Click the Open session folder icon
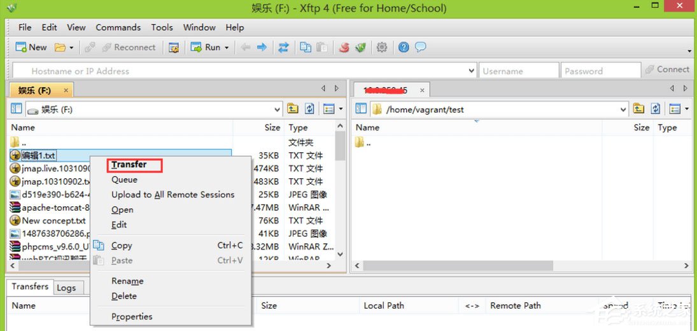697x331 pixels. pos(60,47)
